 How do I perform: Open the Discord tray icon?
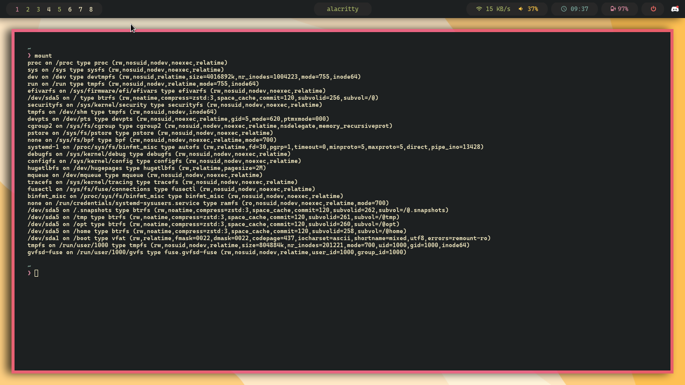pos(675,9)
